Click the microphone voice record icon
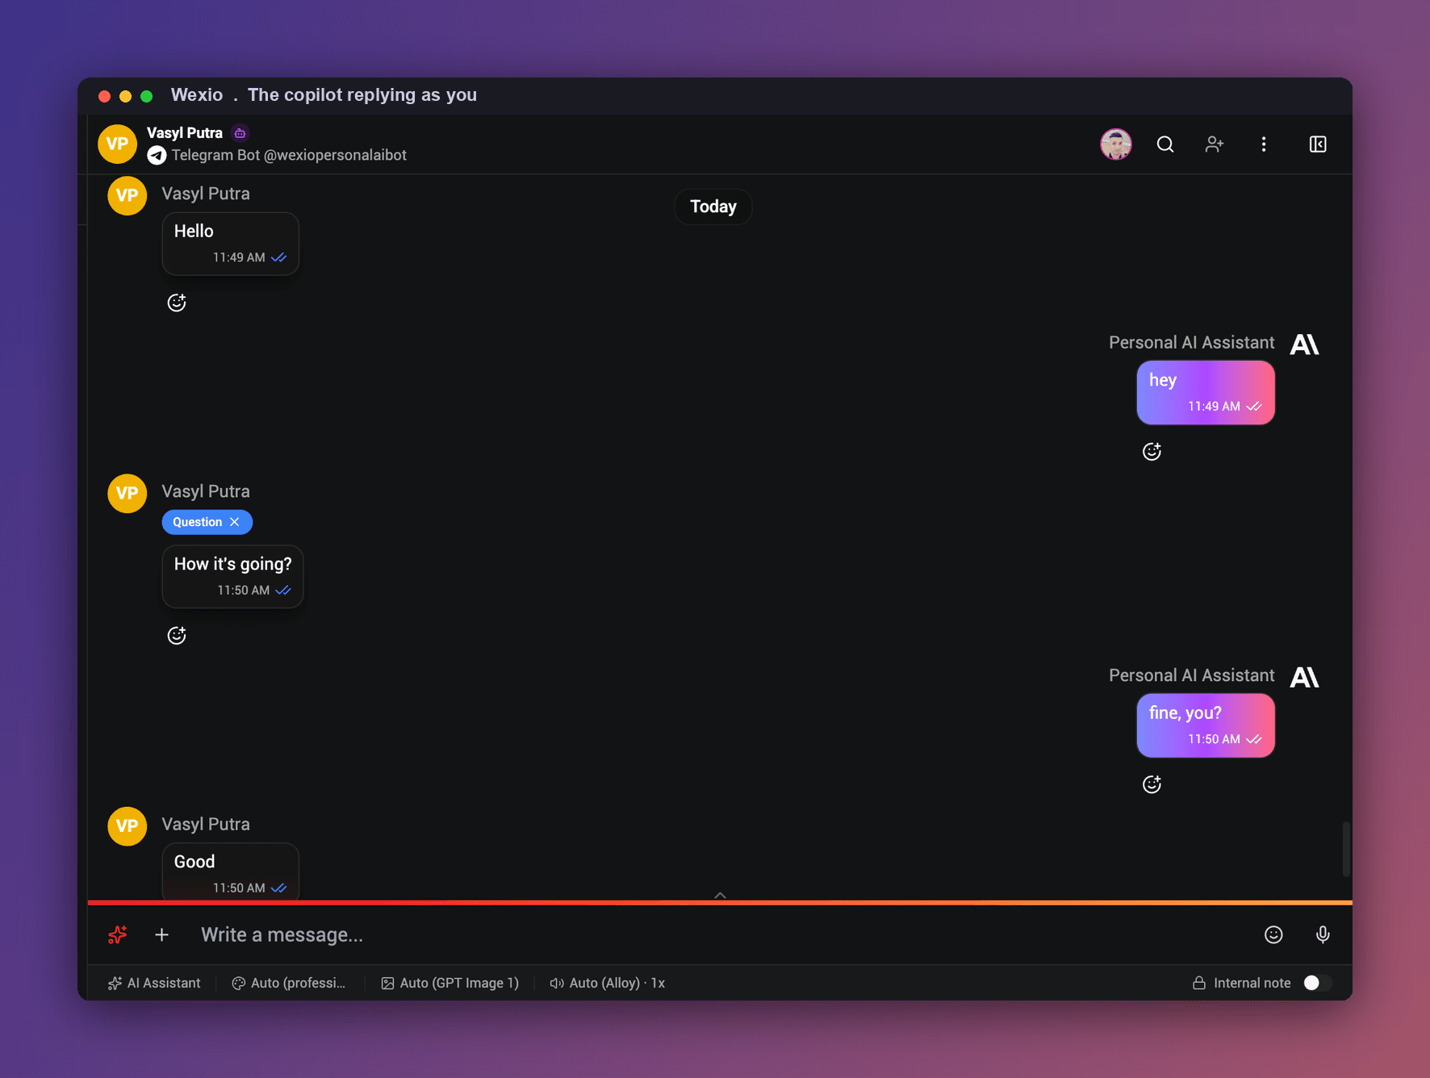1430x1078 pixels. (x=1323, y=934)
